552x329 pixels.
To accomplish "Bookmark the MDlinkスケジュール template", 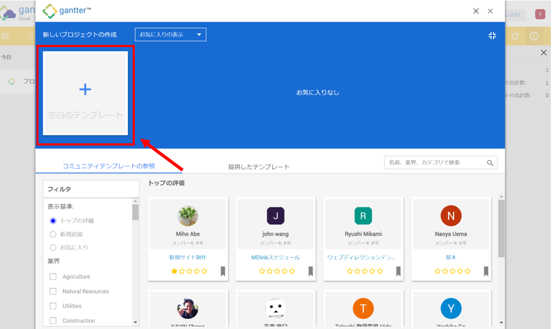I will point(310,271).
